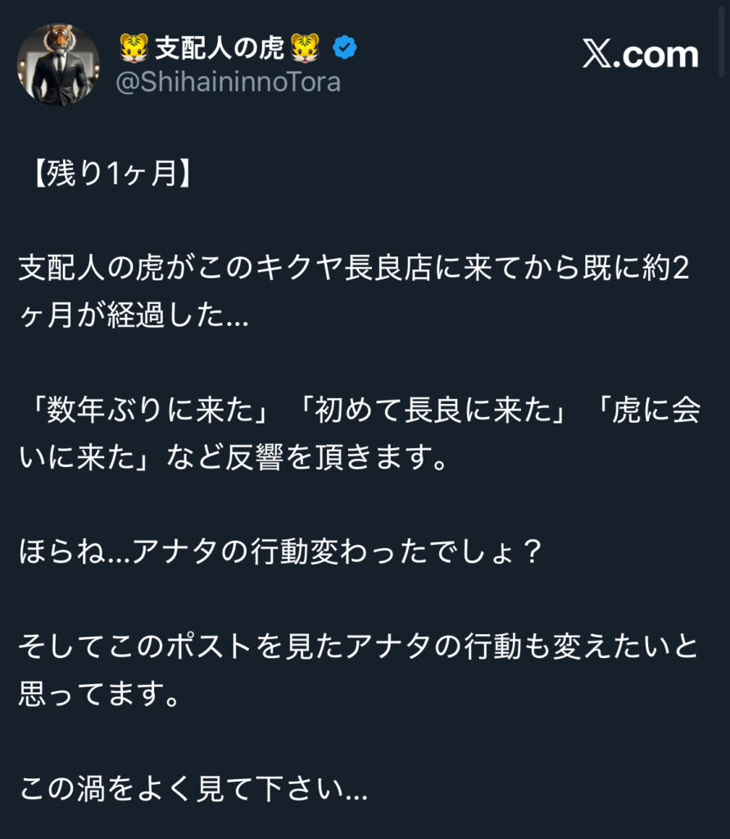Open the 支配人の虎 display name link
This screenshot has width=730, height=839.
point(219,49)
